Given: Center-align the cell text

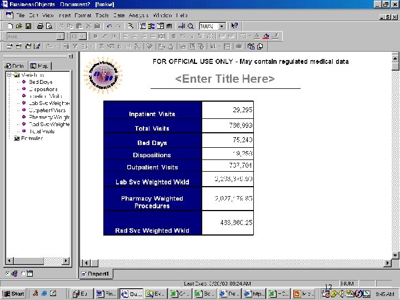Looking at the screenshot, I should pyautogui.click(x=134, y=36).
